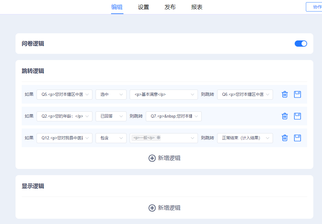Viewport: 322px width, 224px height.
Task: Save the Q2 jump logic rule
Action: (297, 116)
